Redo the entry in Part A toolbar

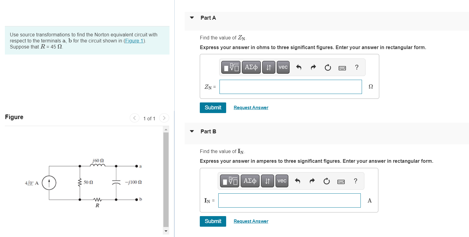[313, 68]
